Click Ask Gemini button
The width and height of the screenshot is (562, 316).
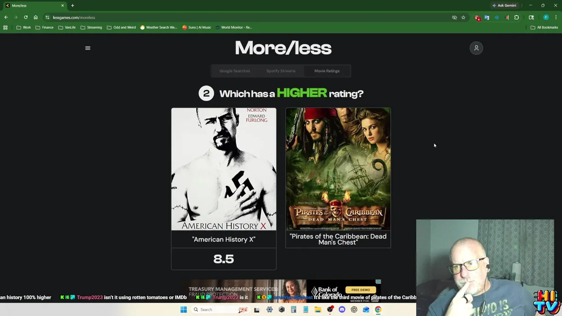click(504, 5)
